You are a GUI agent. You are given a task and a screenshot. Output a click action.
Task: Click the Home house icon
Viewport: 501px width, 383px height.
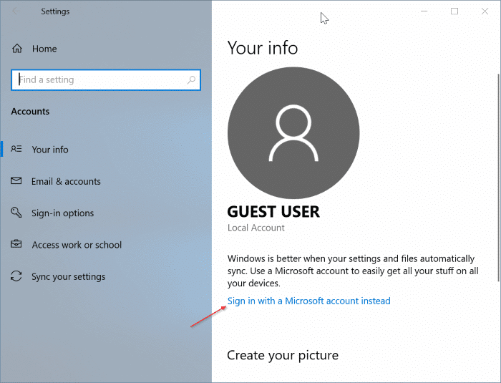click(x=17, y=49)
